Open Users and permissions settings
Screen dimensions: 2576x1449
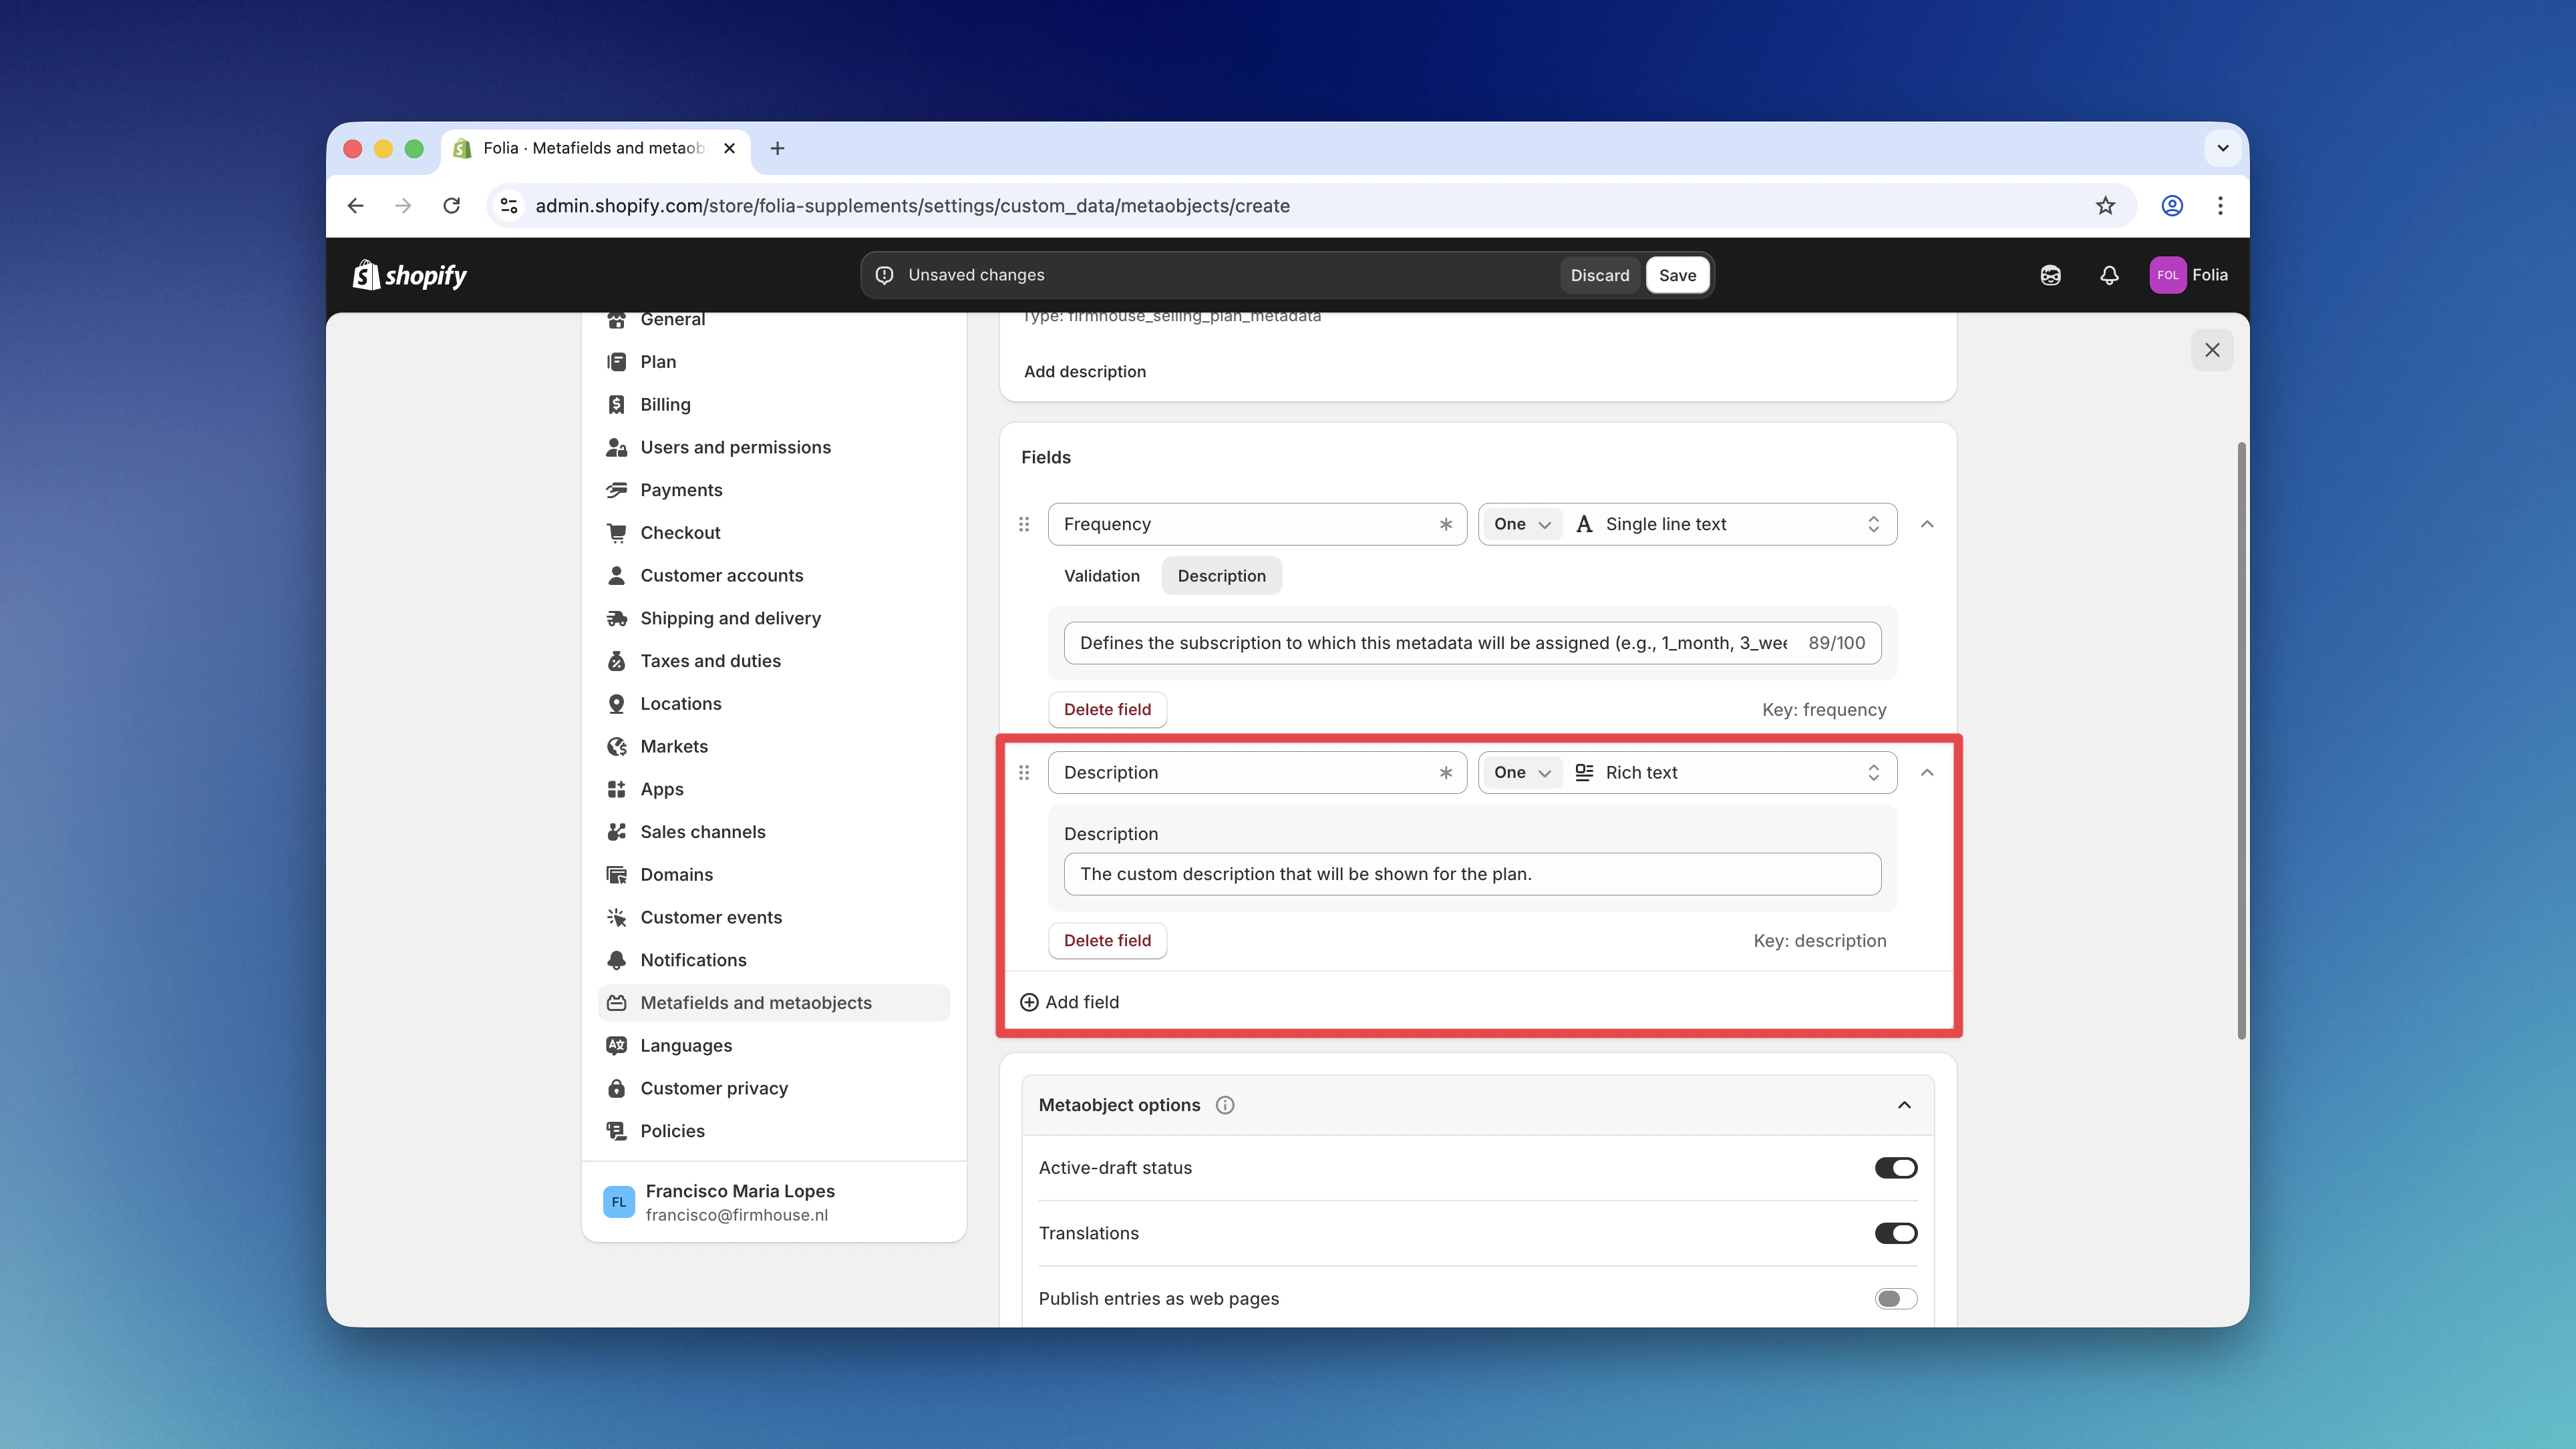[773, 447]
